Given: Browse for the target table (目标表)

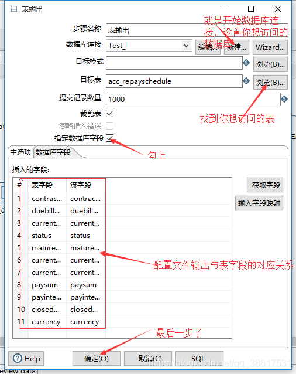Looking at the screenshot, I should [270, 82].
